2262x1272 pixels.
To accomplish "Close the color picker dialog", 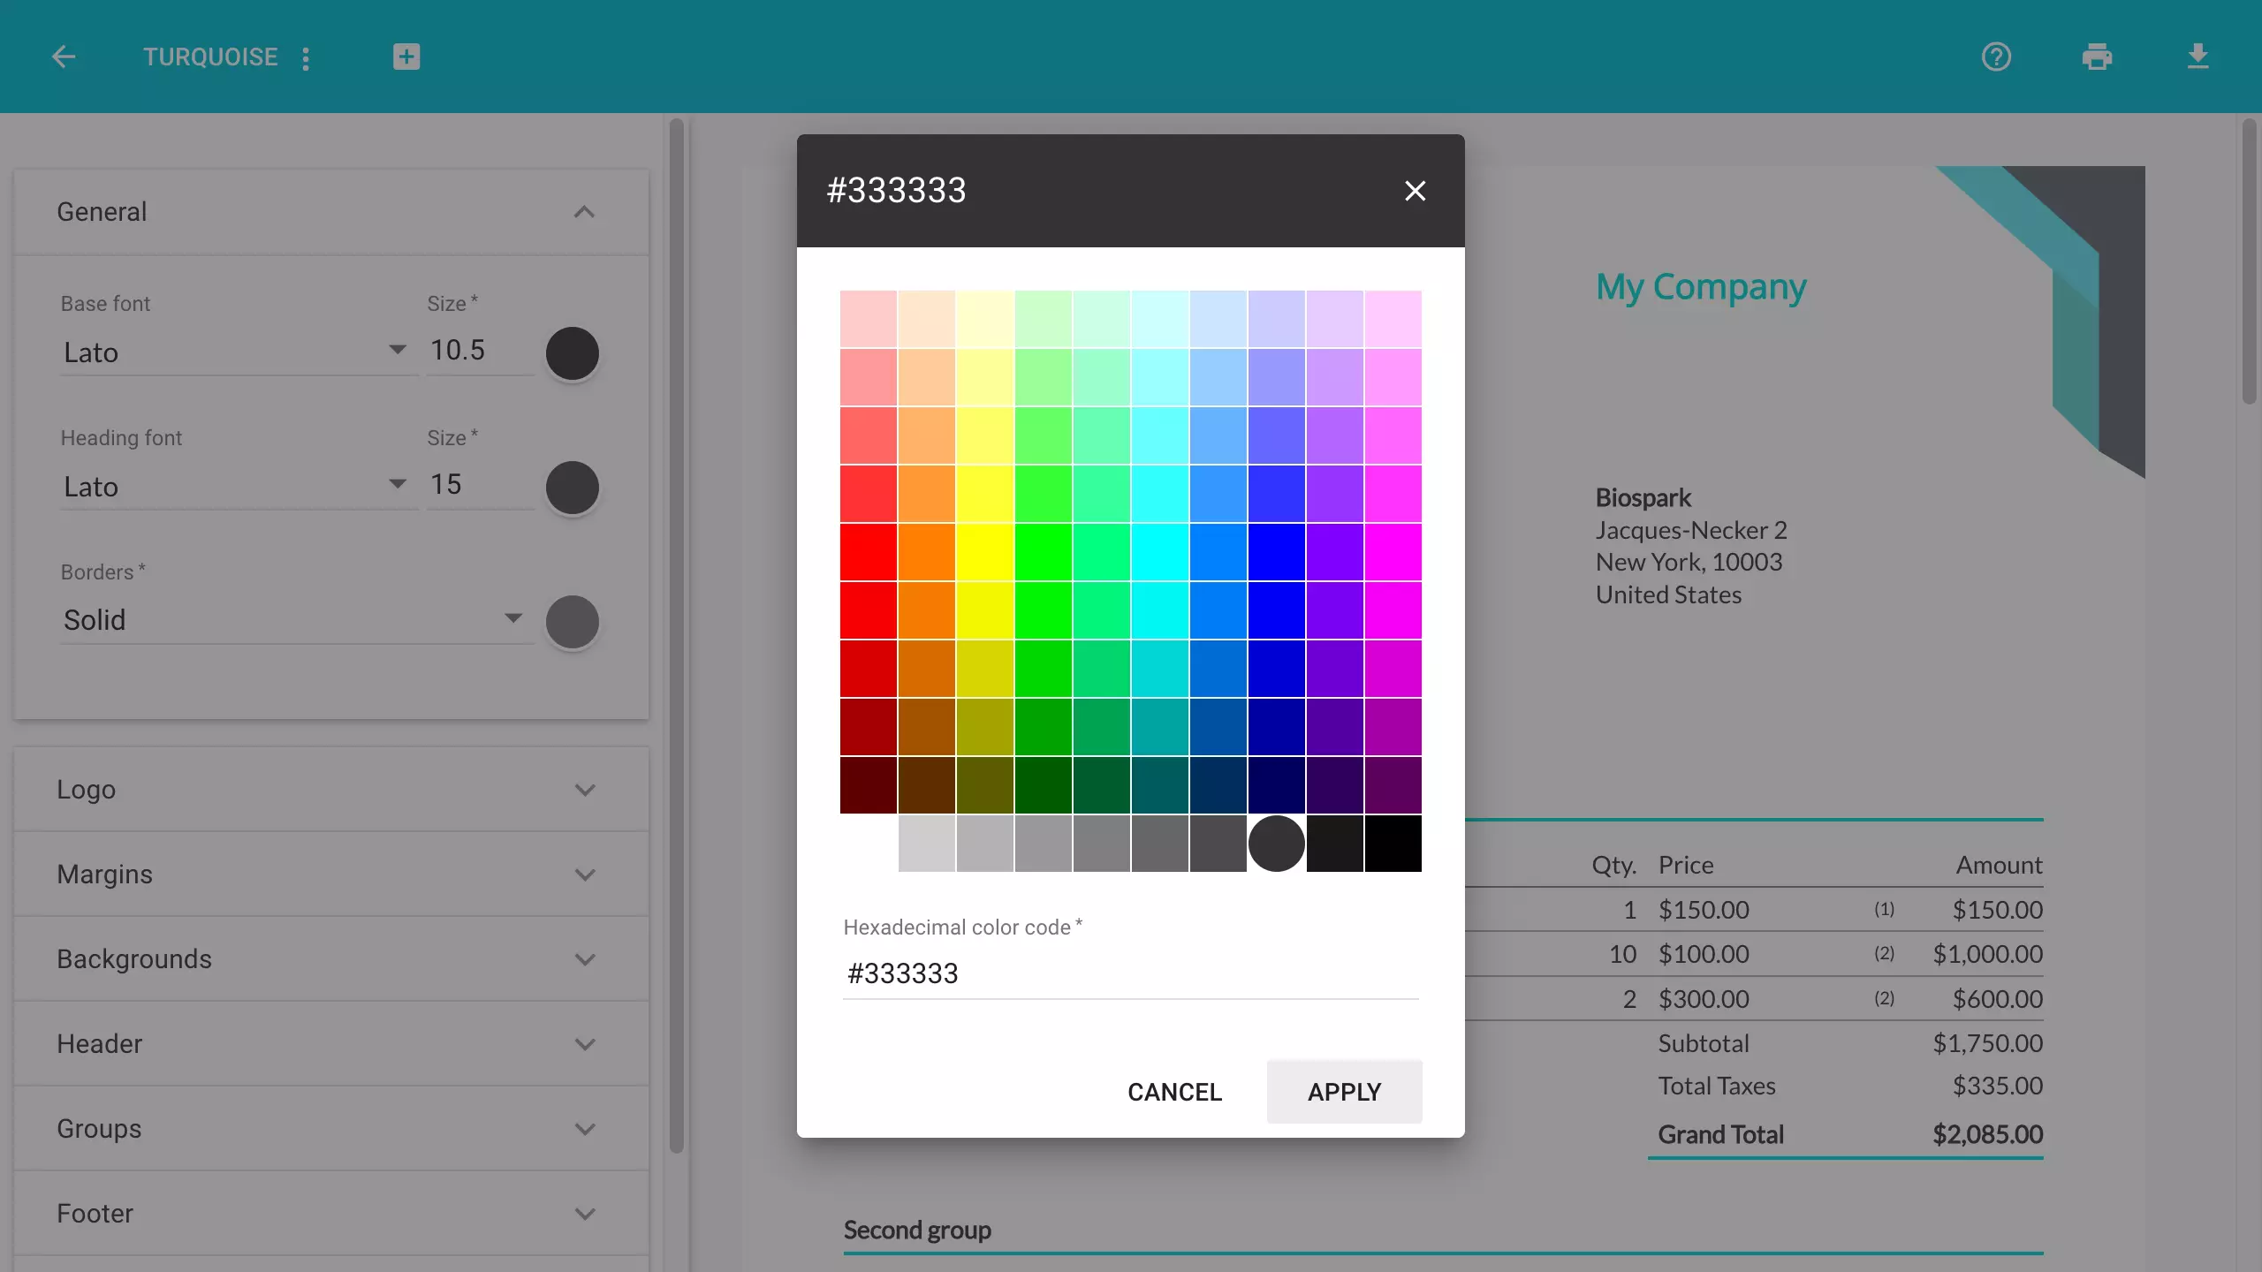I will coord(1414,190).
